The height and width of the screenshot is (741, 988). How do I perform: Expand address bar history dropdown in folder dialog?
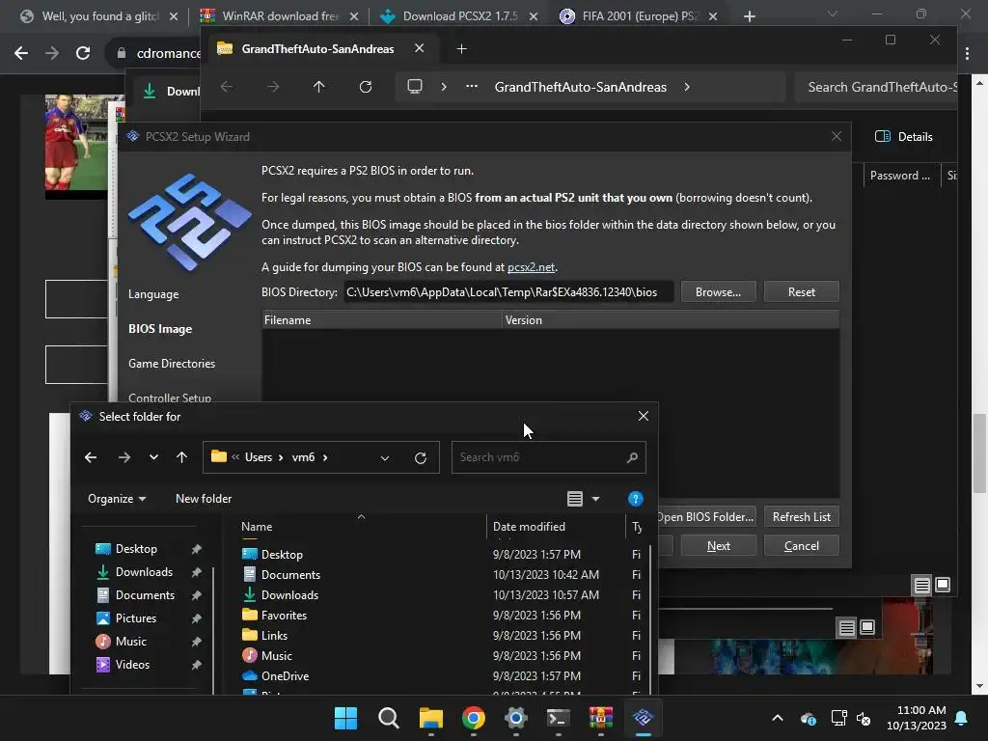pyautogui.click(x=385, y=457)
